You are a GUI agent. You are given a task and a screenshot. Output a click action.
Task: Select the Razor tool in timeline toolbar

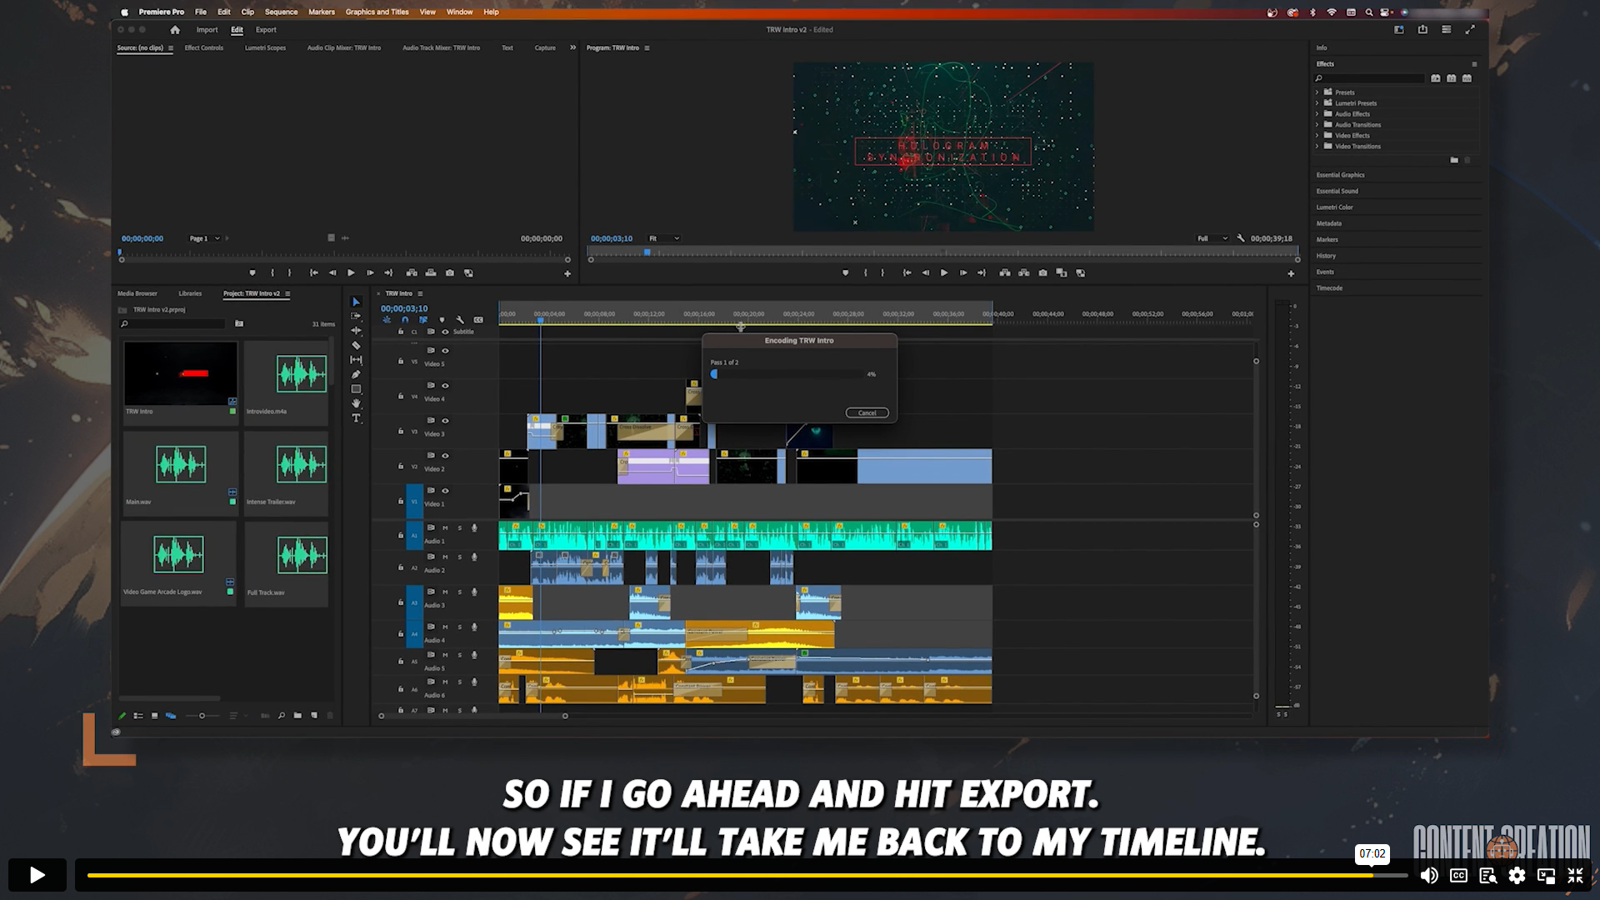click(356, 345)
